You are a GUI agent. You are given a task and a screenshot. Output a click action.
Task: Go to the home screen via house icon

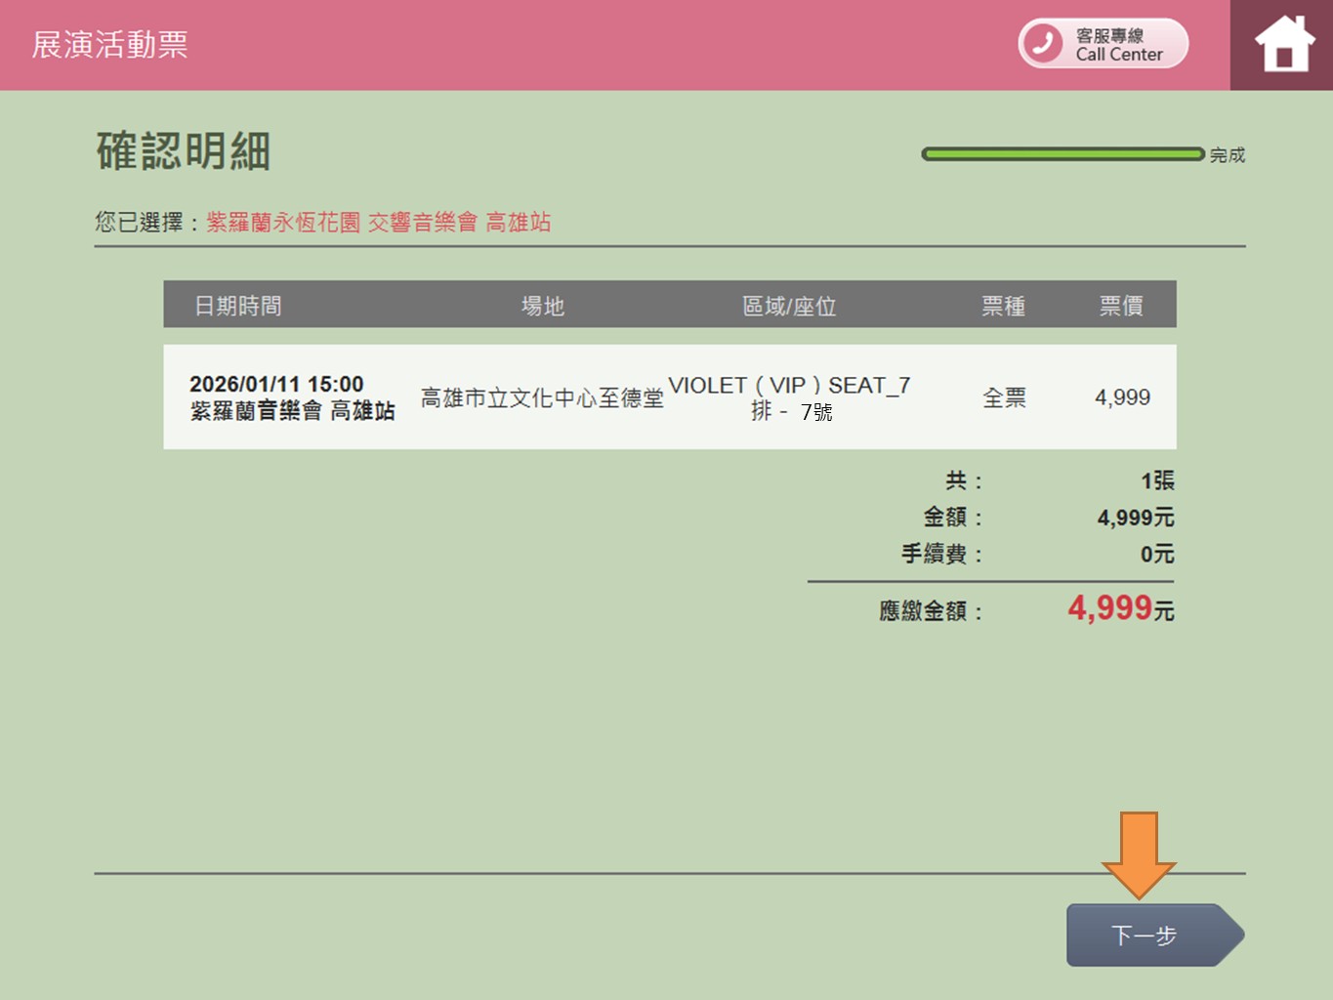pos(1283,45)
